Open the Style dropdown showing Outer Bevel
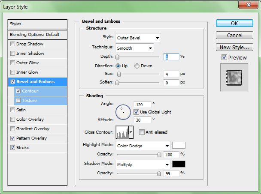 (x=138, y=38)
